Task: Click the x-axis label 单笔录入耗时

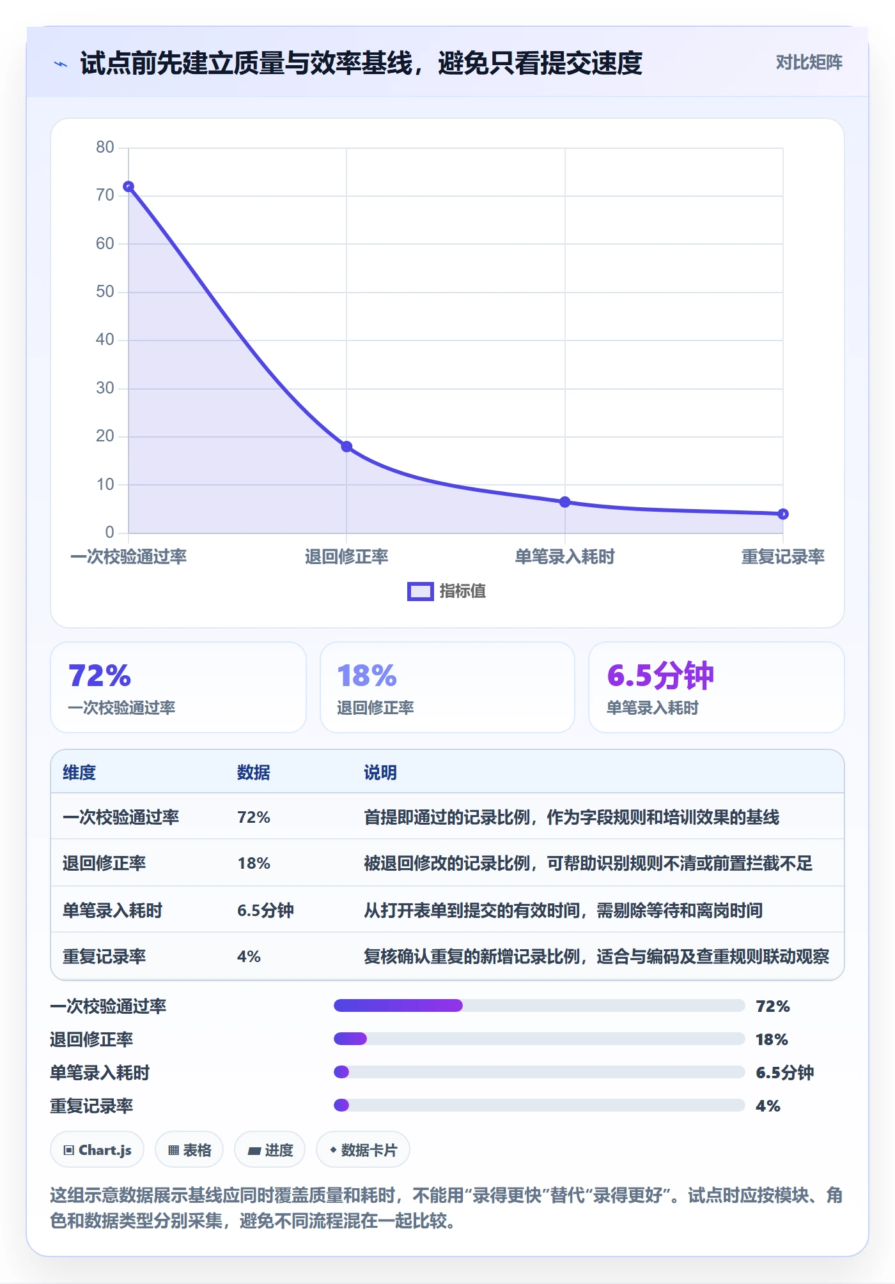Action: coord(565,557)
